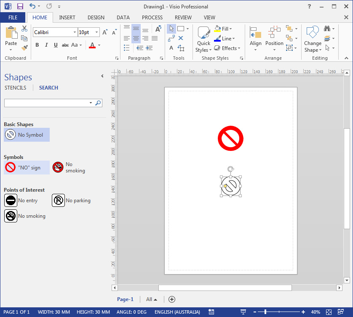
Task: Switch to the DESIGN ribbon tab
Action: click(x=96, y=18)
